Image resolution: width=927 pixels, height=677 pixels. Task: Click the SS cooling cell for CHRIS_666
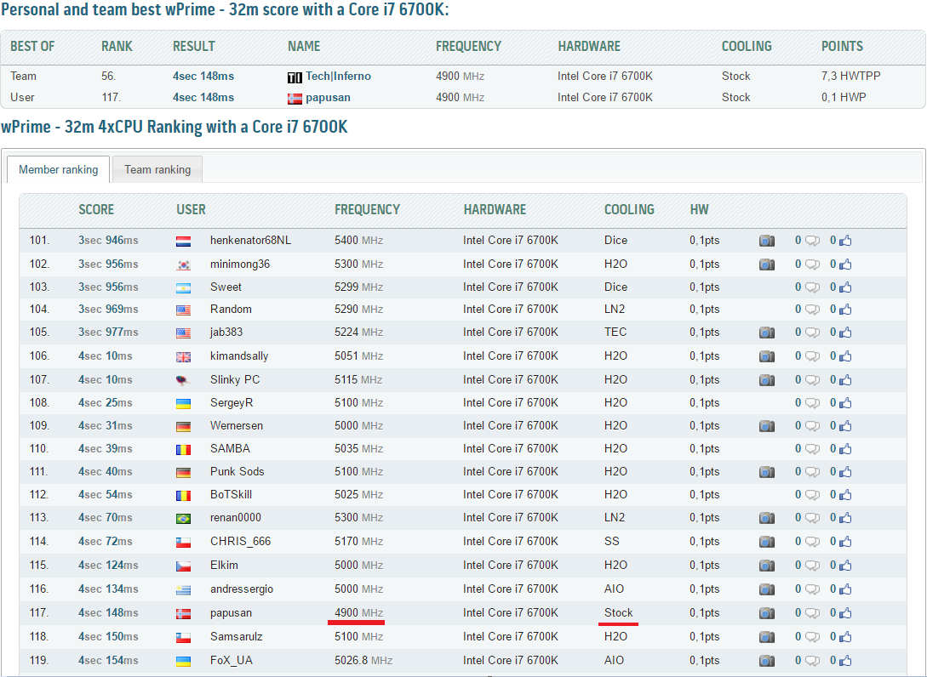(x=612, y=541)
